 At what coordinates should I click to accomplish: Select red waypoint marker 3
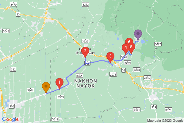pos(110,58)
